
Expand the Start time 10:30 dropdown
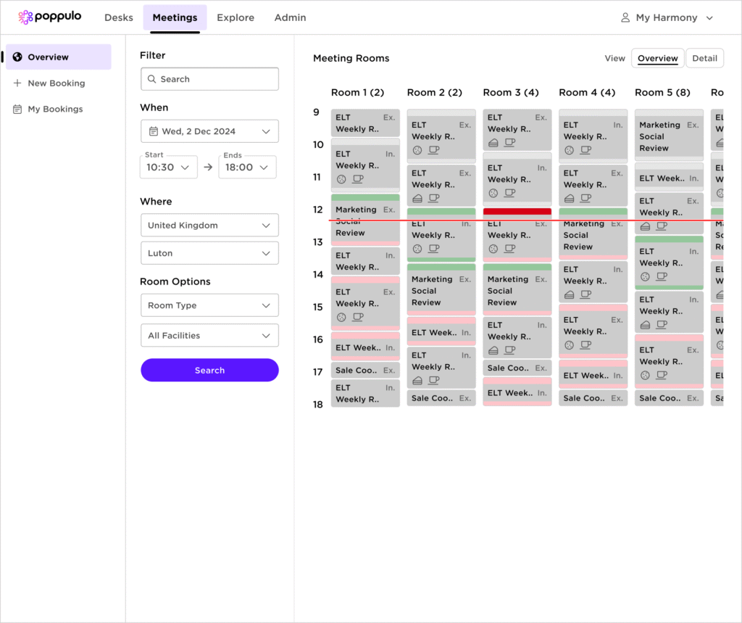(x=167, y=167)
